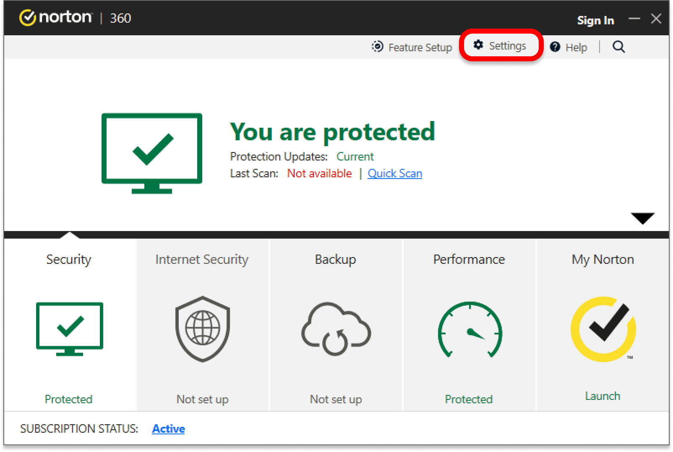Click the Norton logo in title bar
Viewport: 673px width, 452px height.
[x=55, y=18]
